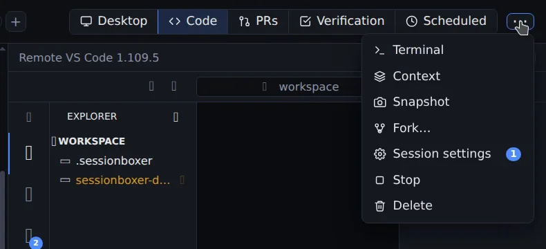Screen dimensions: 546x249
Task: Click Stop in the dropdown menu
Action: click(447, 180)
